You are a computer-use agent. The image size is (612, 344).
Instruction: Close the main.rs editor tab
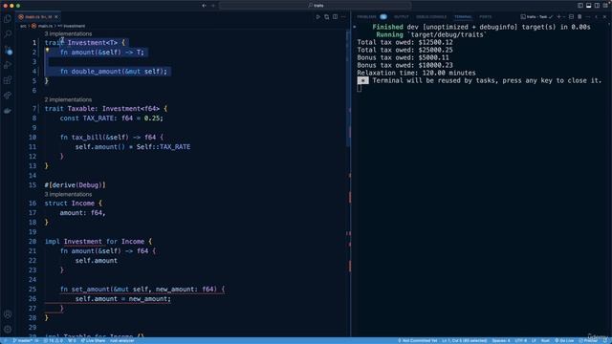click(56, 17)
